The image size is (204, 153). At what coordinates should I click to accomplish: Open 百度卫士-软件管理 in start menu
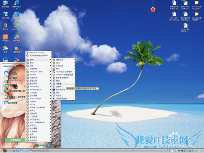14,97
